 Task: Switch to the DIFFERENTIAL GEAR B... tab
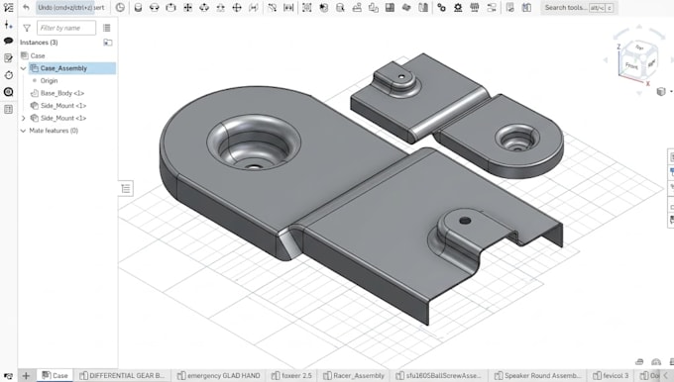pos(123,375)
